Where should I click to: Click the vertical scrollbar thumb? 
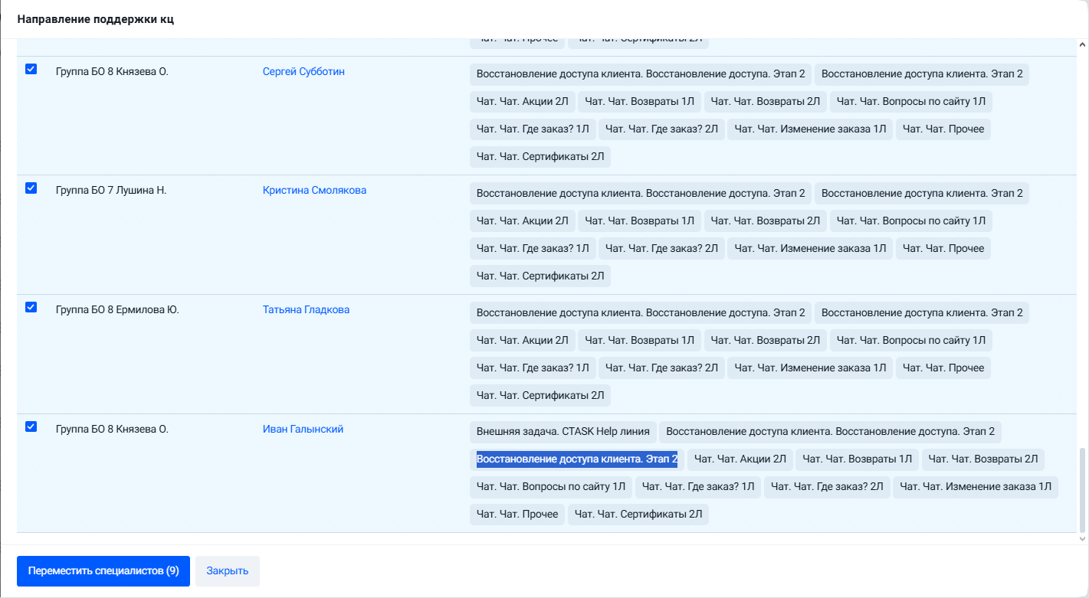(1082, 491)
